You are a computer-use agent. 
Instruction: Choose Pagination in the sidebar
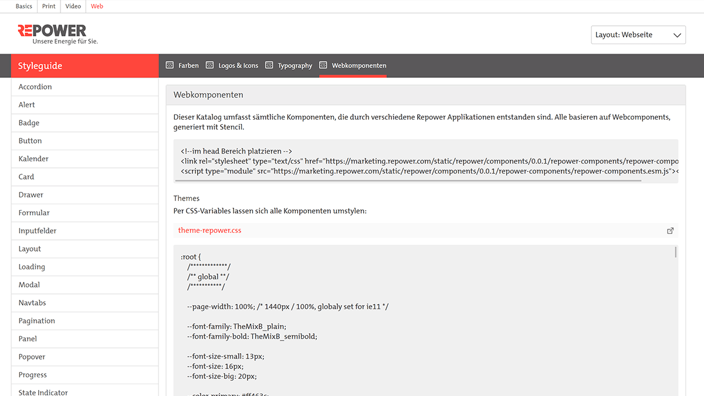click(36, 320)
